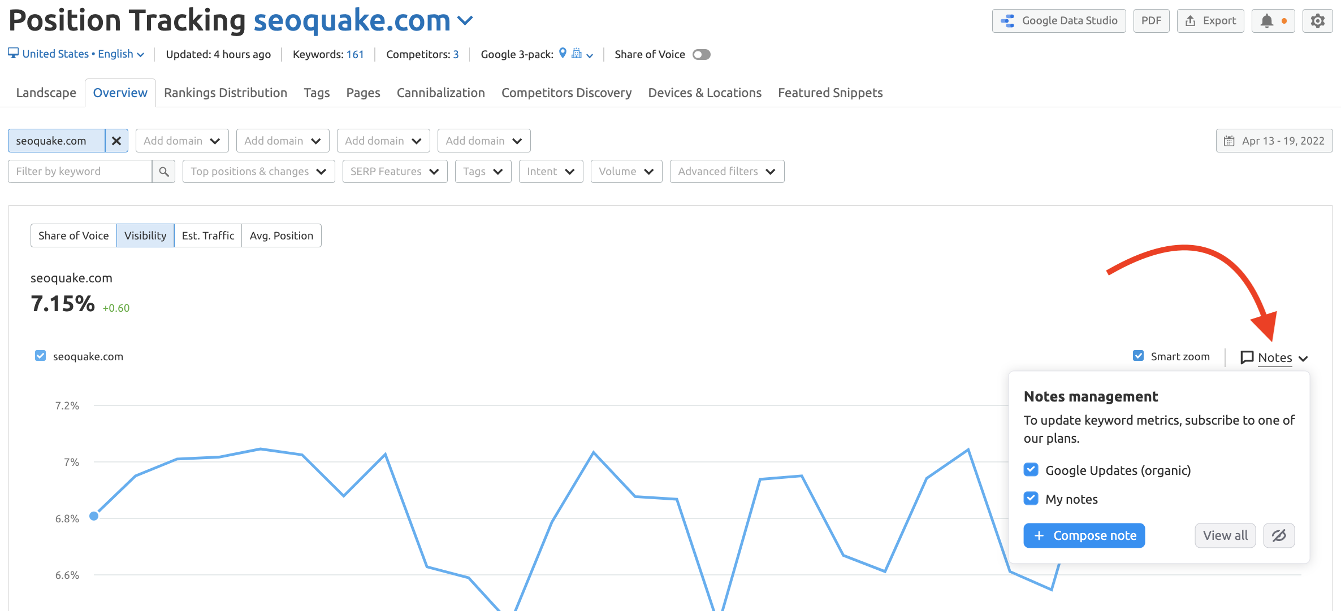Open the fourth Add domain dropdown
1341x611 pixels.
pyautogui.click(x=484, y=141)
